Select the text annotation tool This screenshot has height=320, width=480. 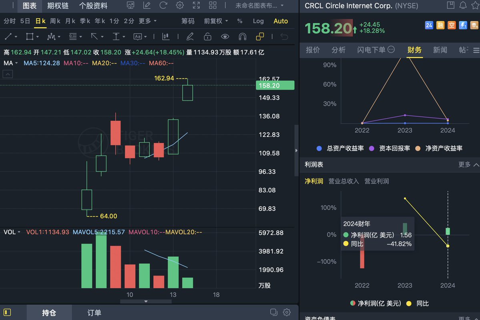[138, 37]
